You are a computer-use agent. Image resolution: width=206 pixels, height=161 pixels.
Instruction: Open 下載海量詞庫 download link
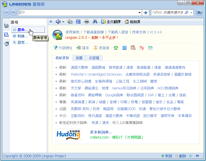[x=93, y=32]
